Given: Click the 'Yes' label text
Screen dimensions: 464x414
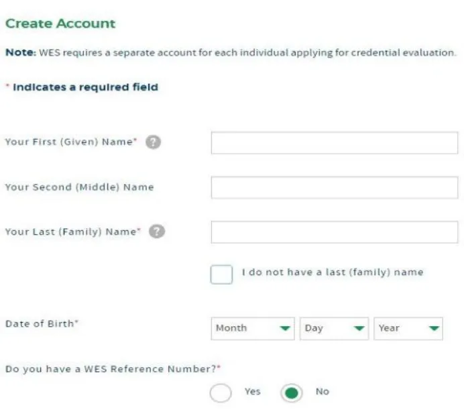Looking at the screenshot, I should tap(252, 391).
